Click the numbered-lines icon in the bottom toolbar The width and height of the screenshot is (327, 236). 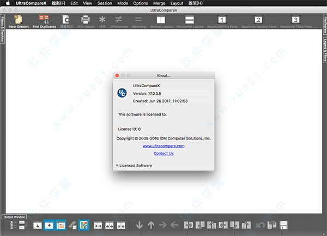13,225
